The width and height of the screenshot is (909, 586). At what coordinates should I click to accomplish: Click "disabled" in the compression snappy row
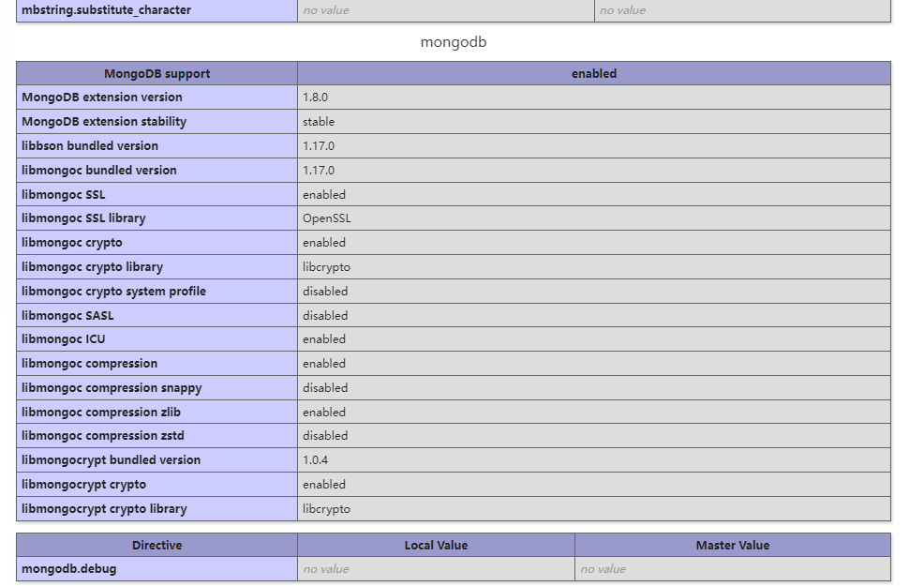(x=325, y=388)
